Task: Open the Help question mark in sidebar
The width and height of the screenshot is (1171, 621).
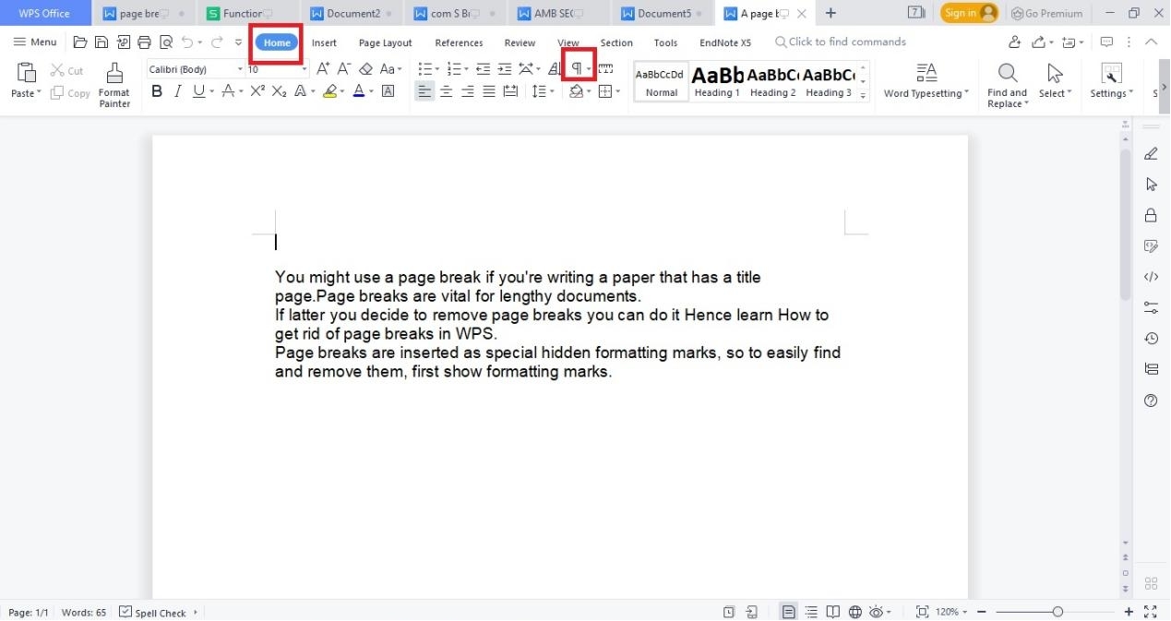Action: point(1151,400)
